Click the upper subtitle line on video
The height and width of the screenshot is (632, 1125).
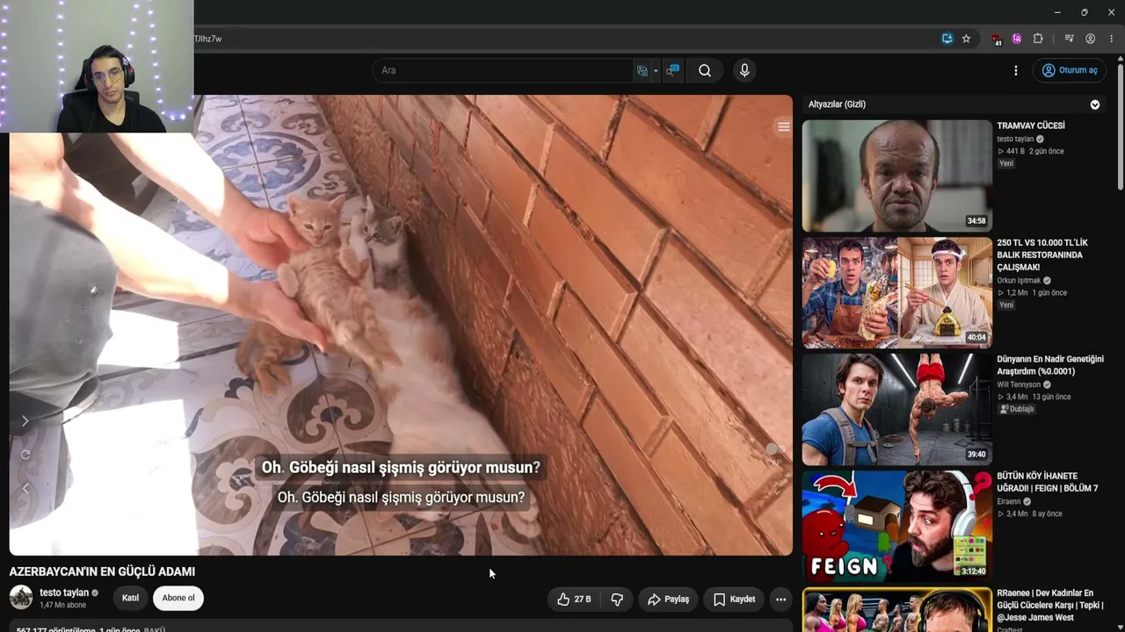401,468
